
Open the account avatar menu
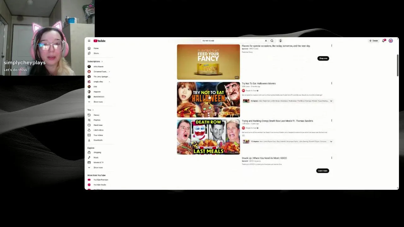(391, 41)
